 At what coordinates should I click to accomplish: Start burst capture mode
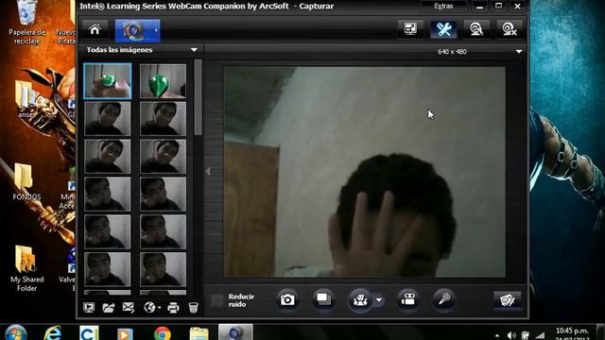pos(323,299)
